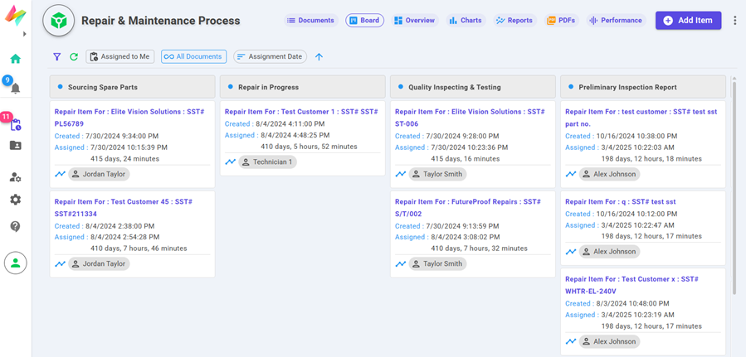Open the help question mark icon
Image resolution: width=746 pixels, height=357 pixels.
15,226
